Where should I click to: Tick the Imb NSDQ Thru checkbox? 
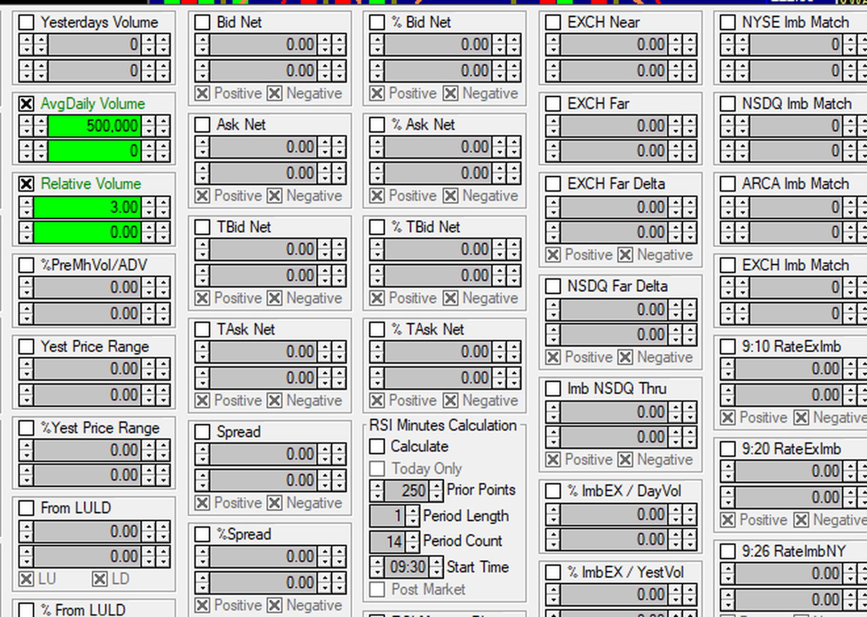553,389
